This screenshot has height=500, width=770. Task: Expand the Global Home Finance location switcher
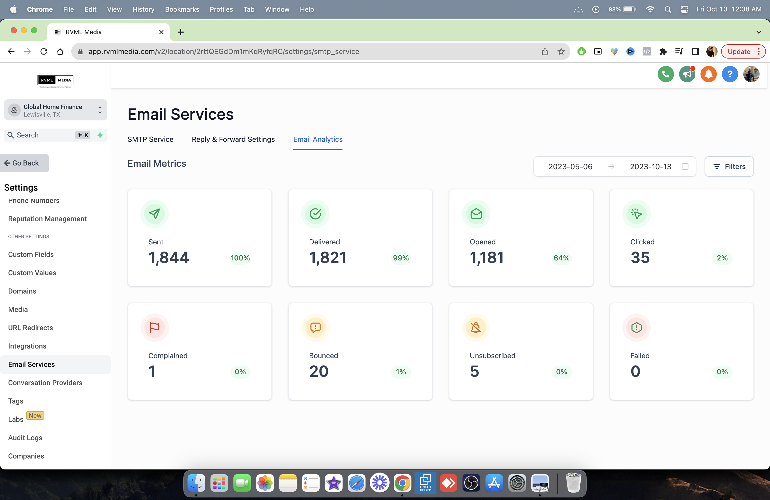(55, 110)
